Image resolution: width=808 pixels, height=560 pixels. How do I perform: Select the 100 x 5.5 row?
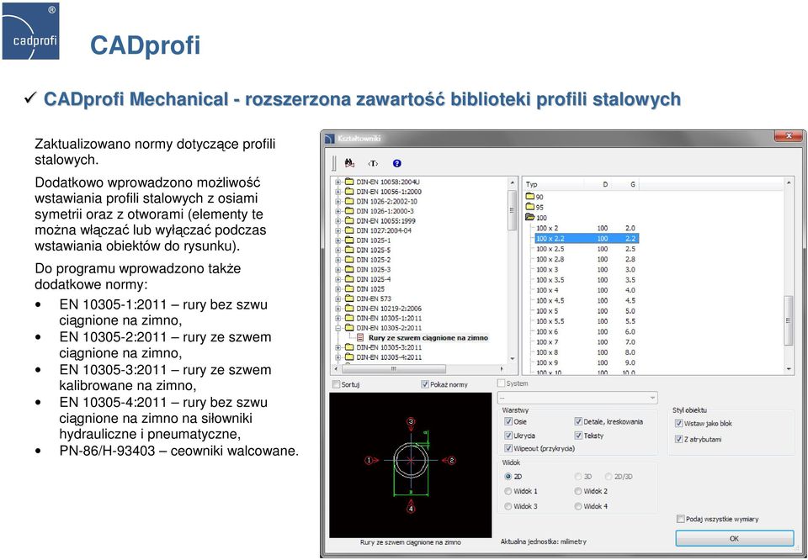pos(587,321)
